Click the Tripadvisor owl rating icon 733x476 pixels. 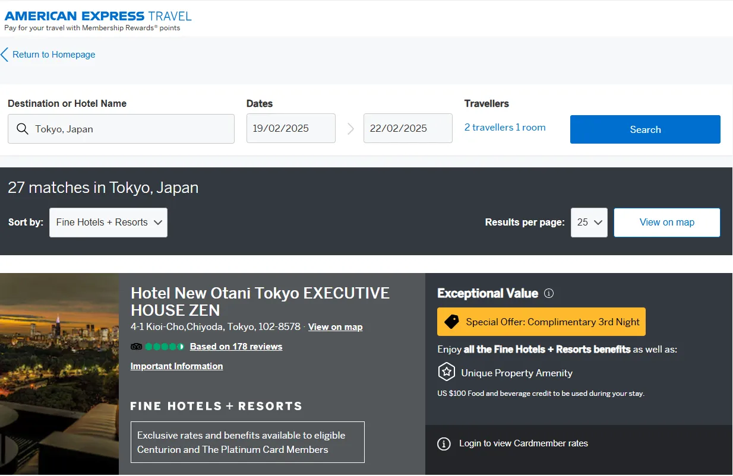point(137,347)
